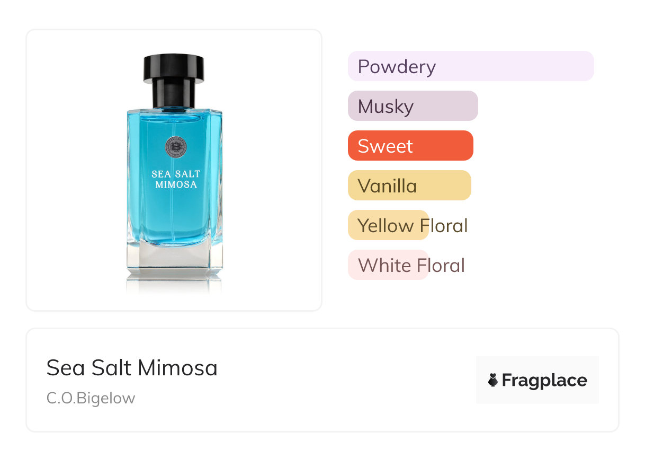Click the Fragplace wordmark text

pos(544,380)
